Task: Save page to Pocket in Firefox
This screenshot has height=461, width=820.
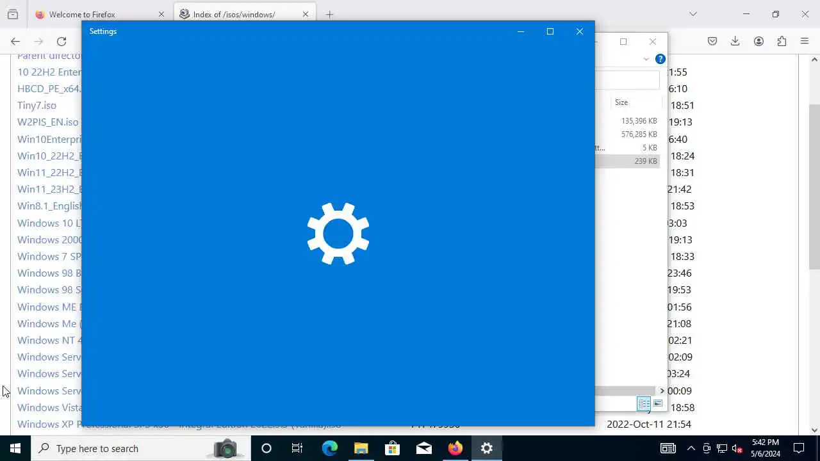Action: pos(712,41)
